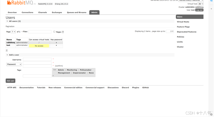
Task: Set the Impersonator tag
Action: (x=79, y=73)
